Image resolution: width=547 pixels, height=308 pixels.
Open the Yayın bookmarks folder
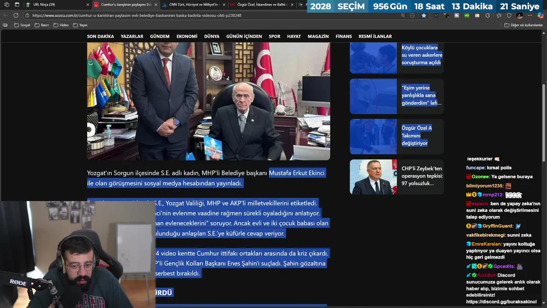[80, 25]
